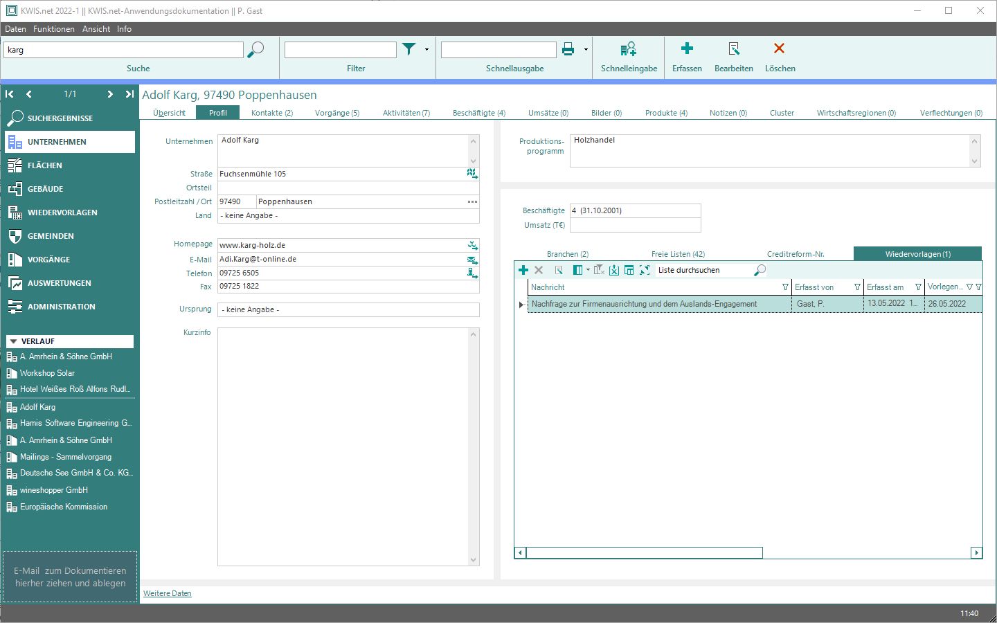Click into the 'Liste durchsuchen' search field
The image size is (997, 623).
703,270
